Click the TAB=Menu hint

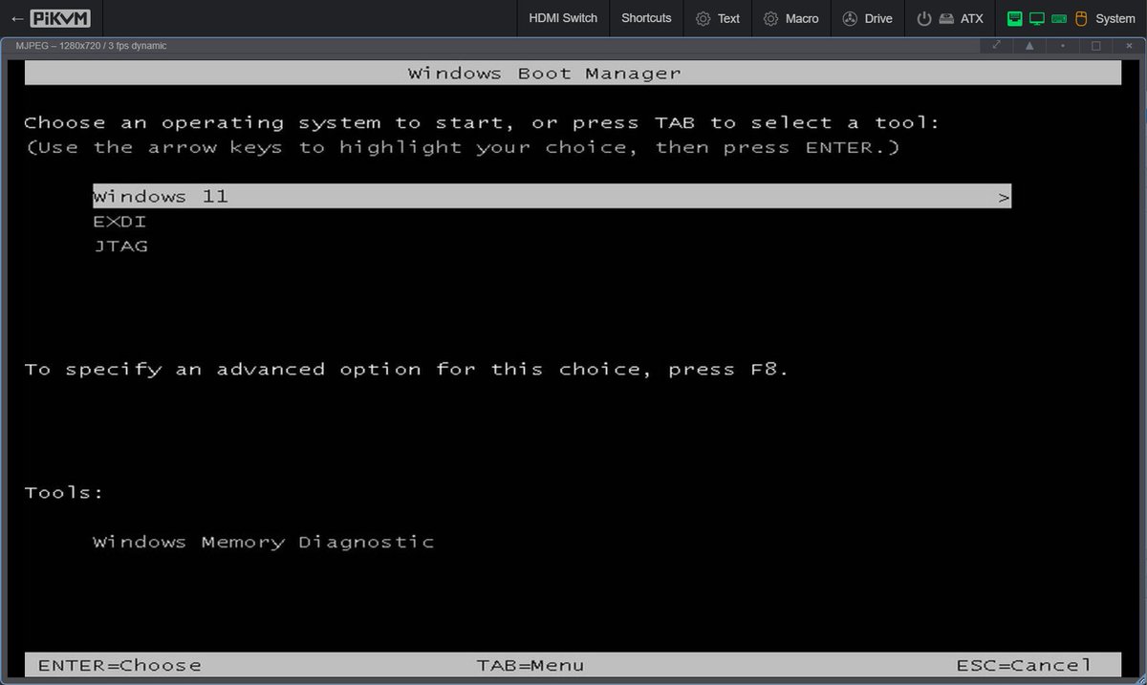point(530,665)
